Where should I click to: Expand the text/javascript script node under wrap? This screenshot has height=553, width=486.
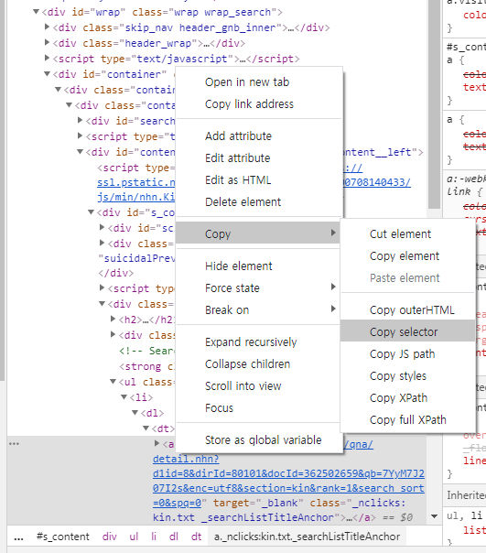click(47, 58)
